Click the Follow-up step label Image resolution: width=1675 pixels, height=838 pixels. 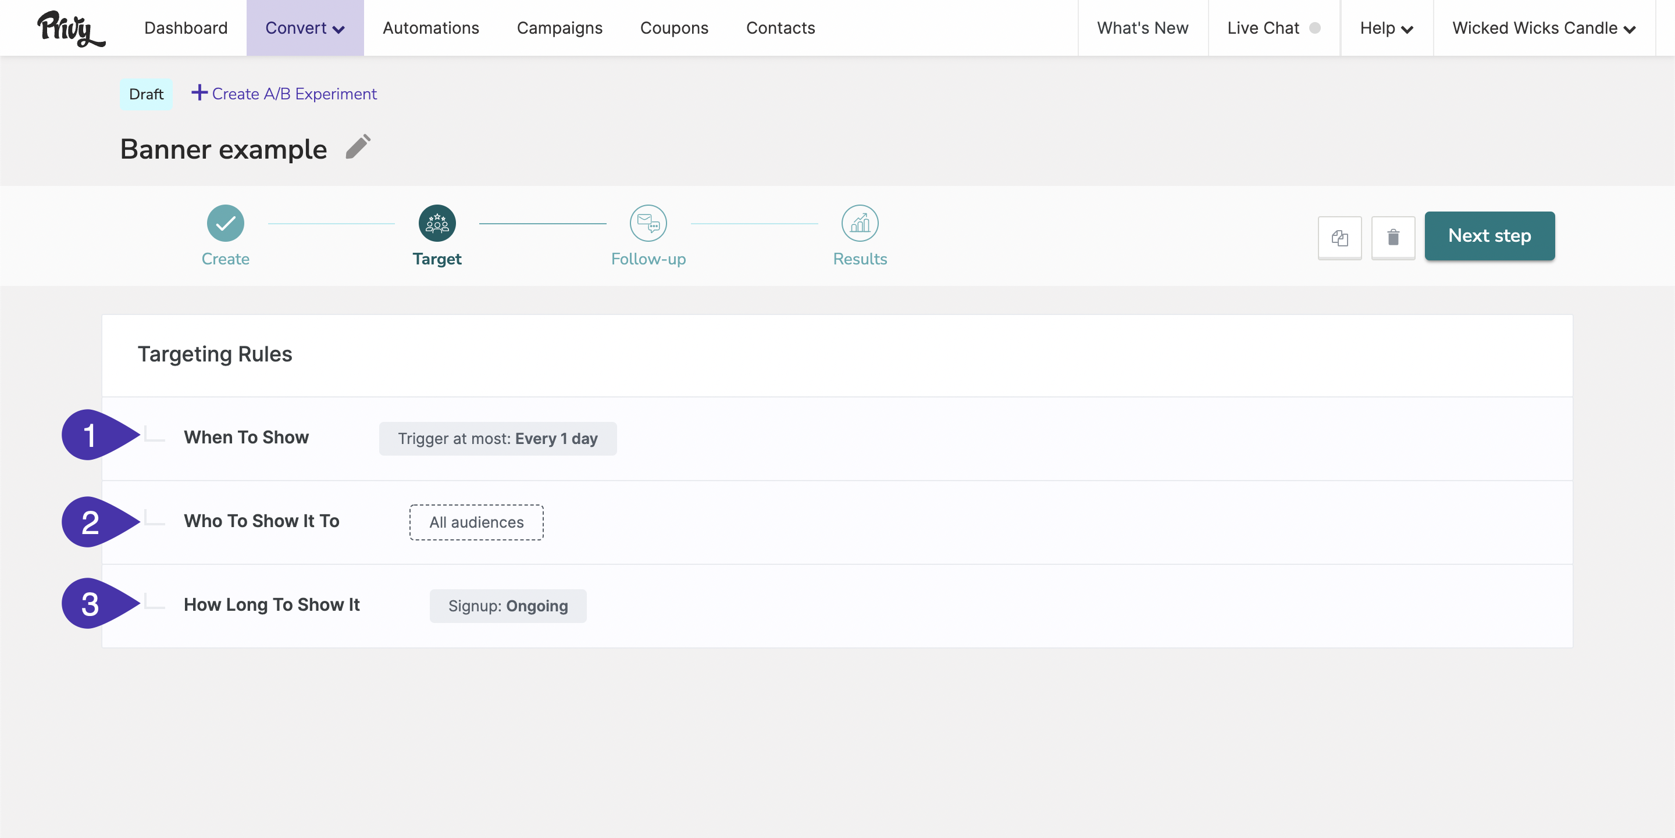pos(648,259)
